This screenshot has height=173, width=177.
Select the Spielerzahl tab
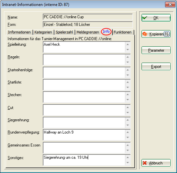click(64, 32)
